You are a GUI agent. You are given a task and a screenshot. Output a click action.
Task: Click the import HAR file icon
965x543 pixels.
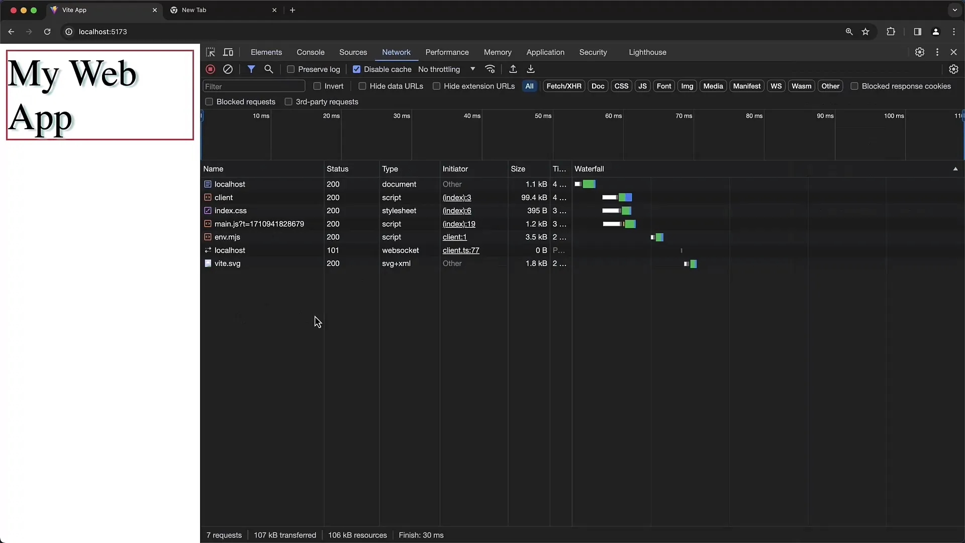pos(513,69)
